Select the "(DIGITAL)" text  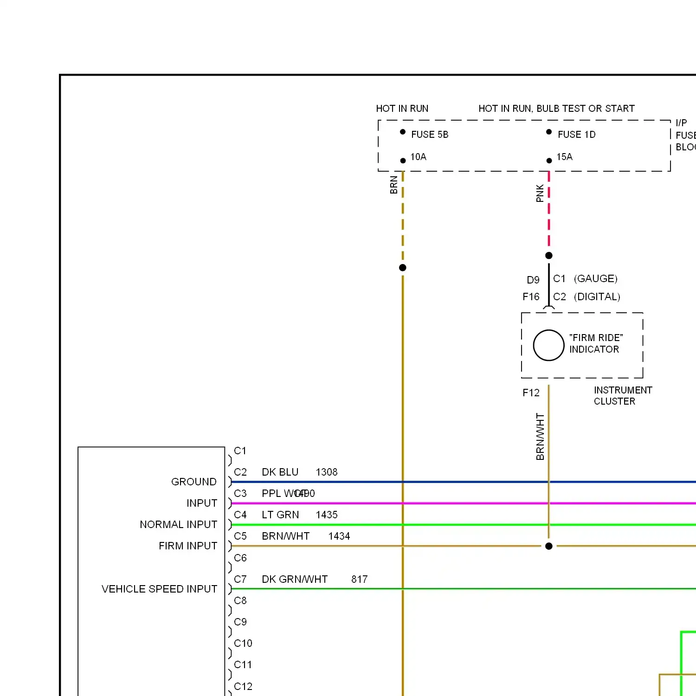coord(597,296)
